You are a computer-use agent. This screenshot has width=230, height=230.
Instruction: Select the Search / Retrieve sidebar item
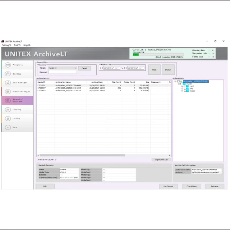pyautogui.click(x=17, y=101)
